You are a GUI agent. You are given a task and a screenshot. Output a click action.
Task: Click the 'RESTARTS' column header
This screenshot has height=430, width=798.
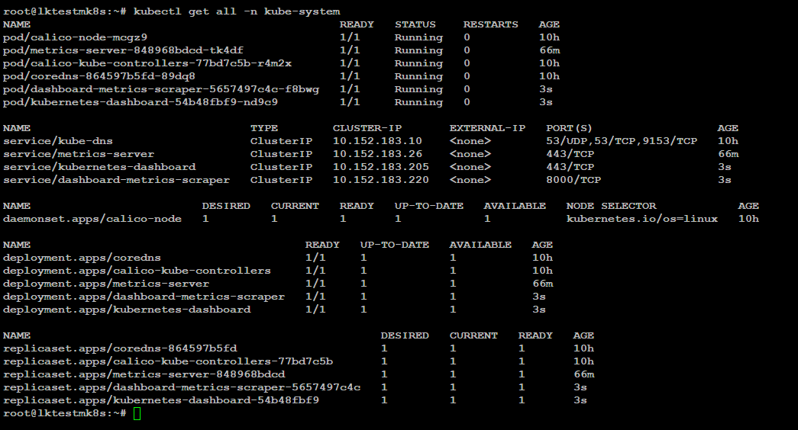click(x=490, y=24)
